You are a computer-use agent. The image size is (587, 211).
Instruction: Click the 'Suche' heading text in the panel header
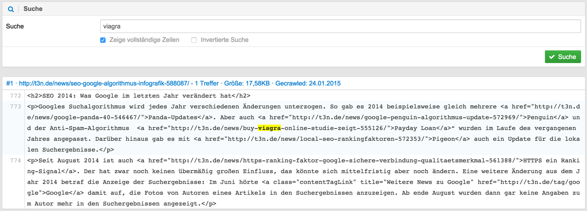(x=33, y=9)
